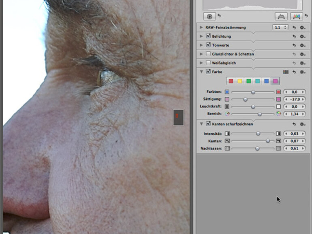Open the gear menu for Tonwerte
The height and width of the screenshot is (234, 312).
click(x=302, y=45)
